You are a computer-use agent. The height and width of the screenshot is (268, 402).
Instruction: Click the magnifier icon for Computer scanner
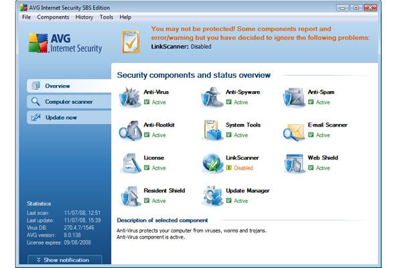tap(36, 102)
